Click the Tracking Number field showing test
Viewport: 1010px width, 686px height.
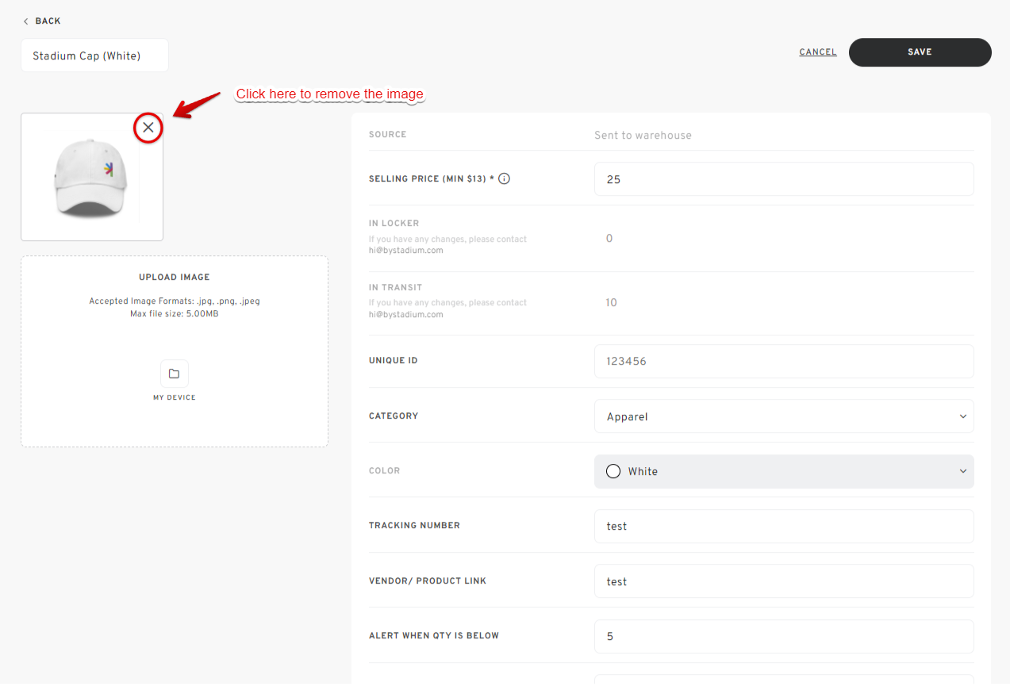[x=784, y=526]
